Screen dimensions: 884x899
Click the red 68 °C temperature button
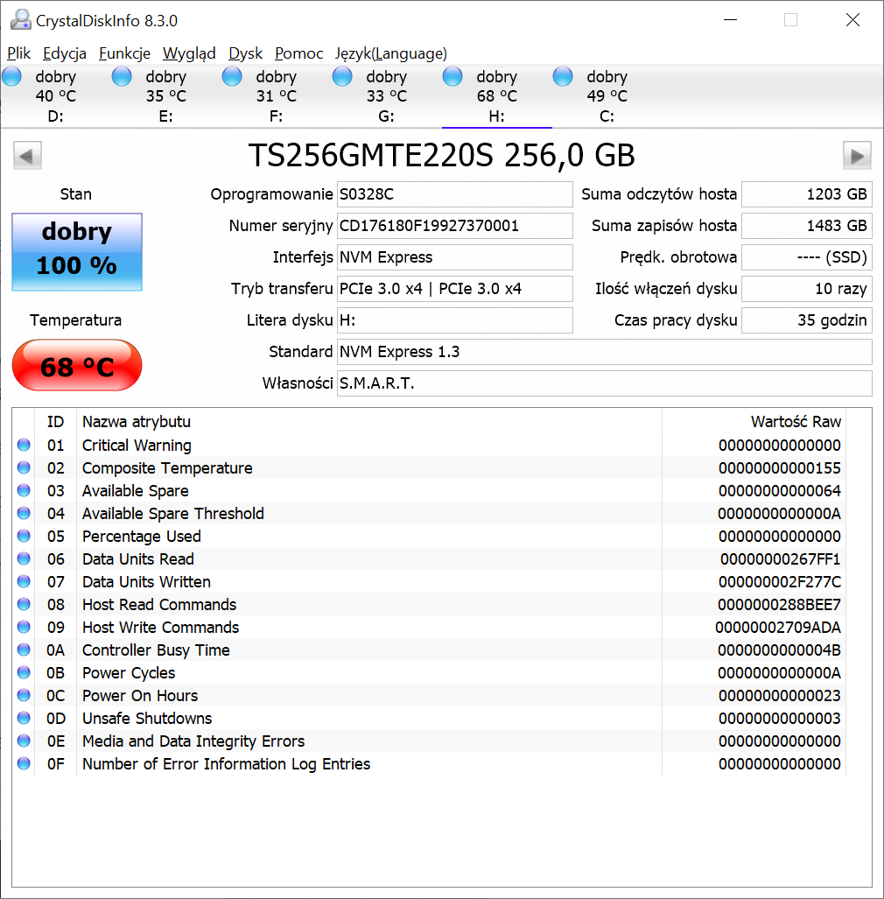coord(77,365)
